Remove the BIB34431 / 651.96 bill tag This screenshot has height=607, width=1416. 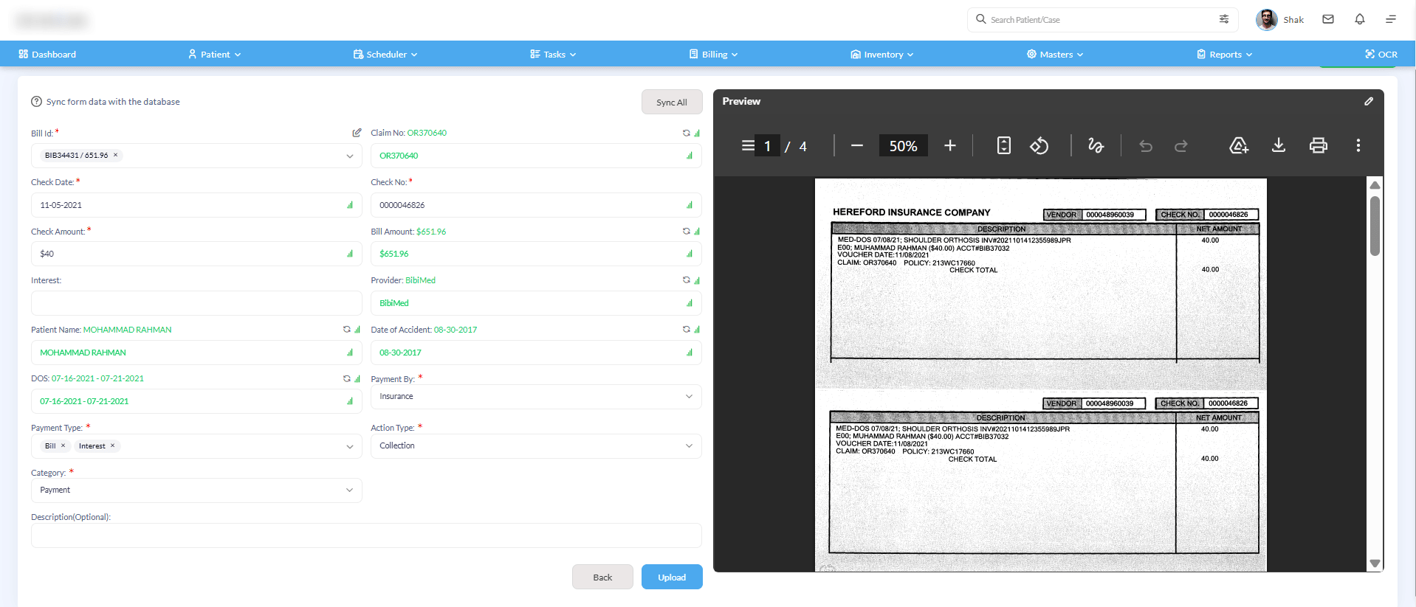tap(115, 156)
